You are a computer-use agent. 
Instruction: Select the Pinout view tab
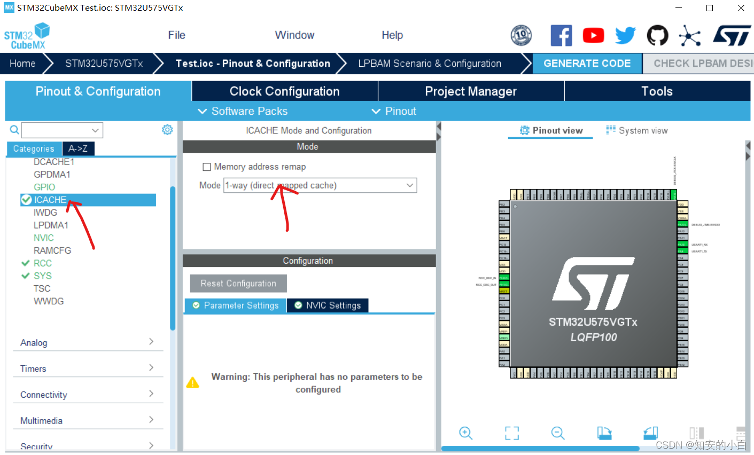(551, 130)
